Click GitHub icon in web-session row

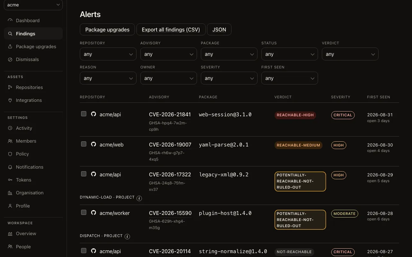point(93,114)
